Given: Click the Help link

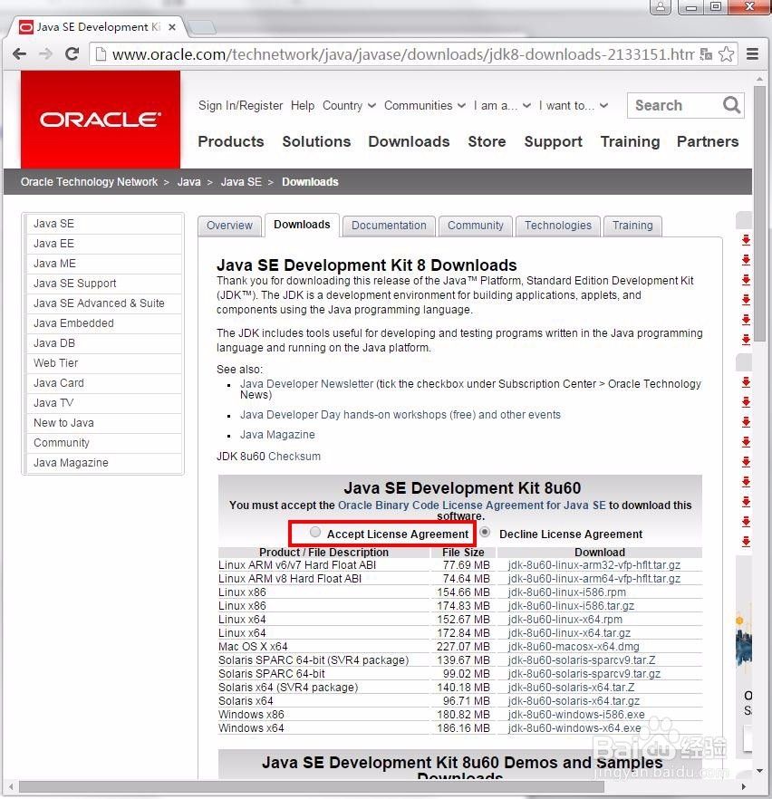Looking at the screenshot, I should [x=303, y=105].
